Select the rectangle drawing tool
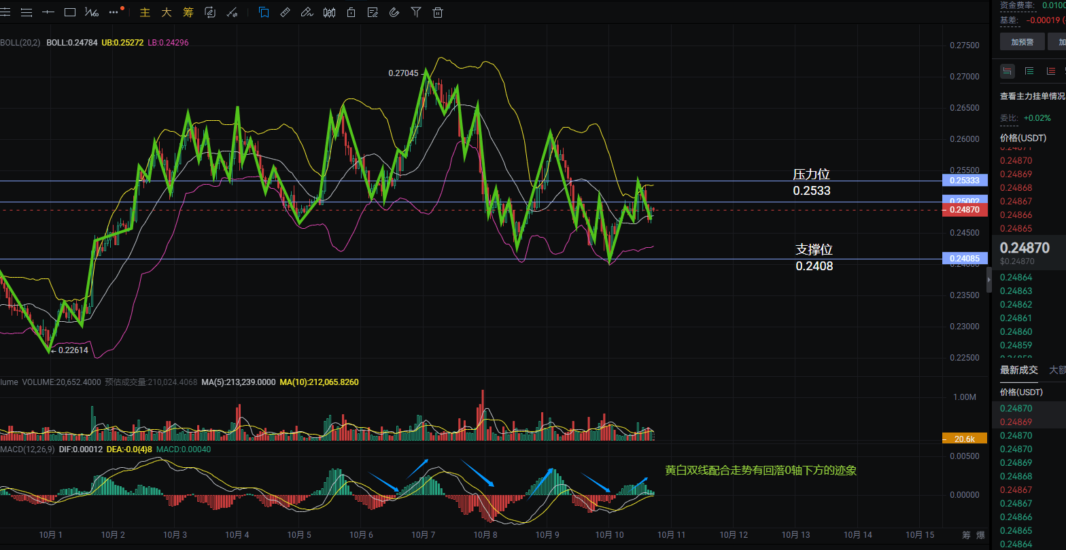The image size is (1066, 550). pyautogui.click(x=69, y=12)
